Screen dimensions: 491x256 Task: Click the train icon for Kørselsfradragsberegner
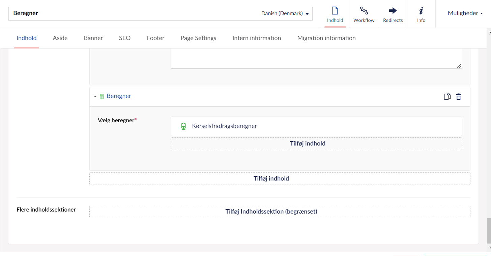[183, 126]
